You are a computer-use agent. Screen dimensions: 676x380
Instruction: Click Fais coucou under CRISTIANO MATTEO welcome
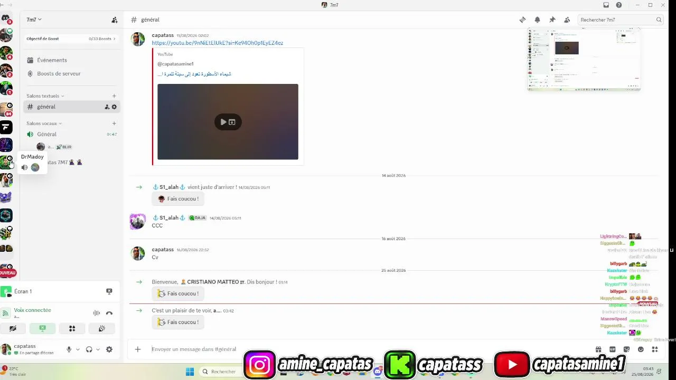tap(178, 293)
